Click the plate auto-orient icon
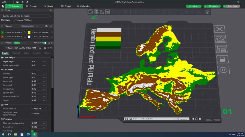 (x=220, y=39)
